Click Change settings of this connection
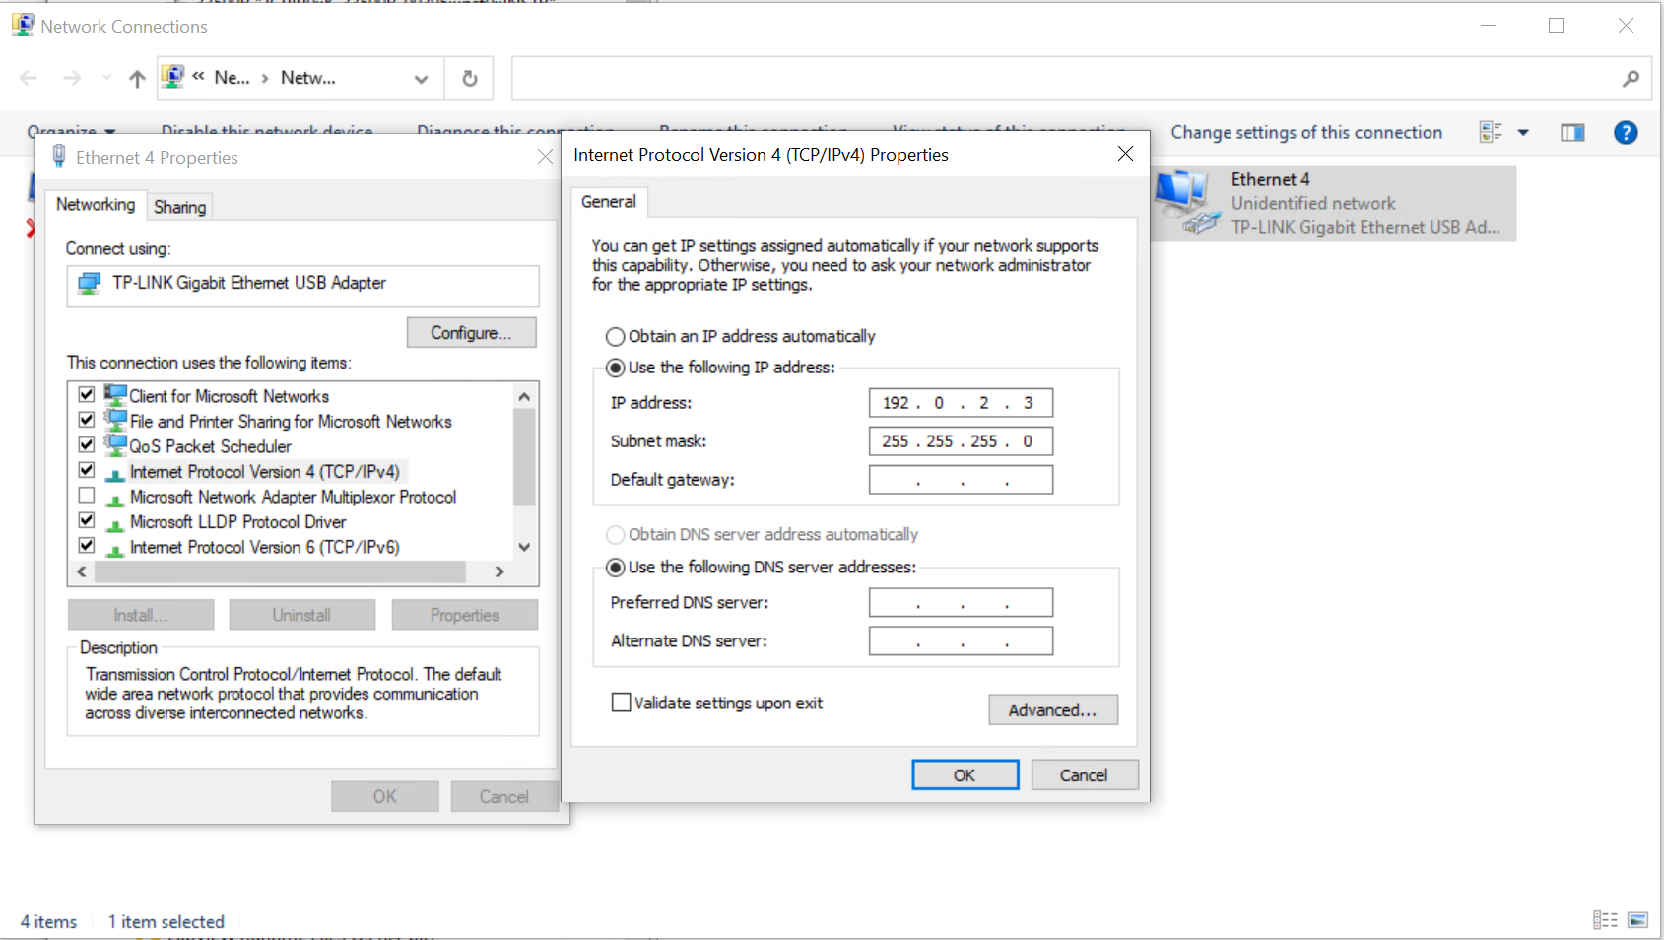Image resolution: width=1664 pixels, height=940 pixels. [1306, 132]
